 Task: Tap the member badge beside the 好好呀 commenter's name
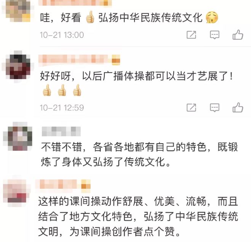tap(116, 60)
